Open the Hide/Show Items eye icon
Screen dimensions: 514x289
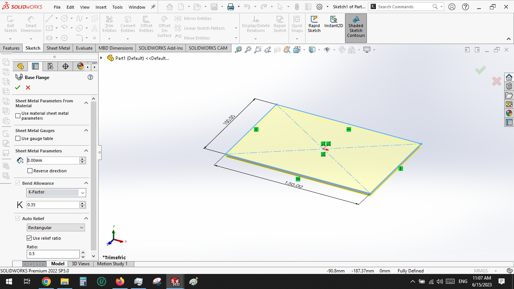[327, 49]
